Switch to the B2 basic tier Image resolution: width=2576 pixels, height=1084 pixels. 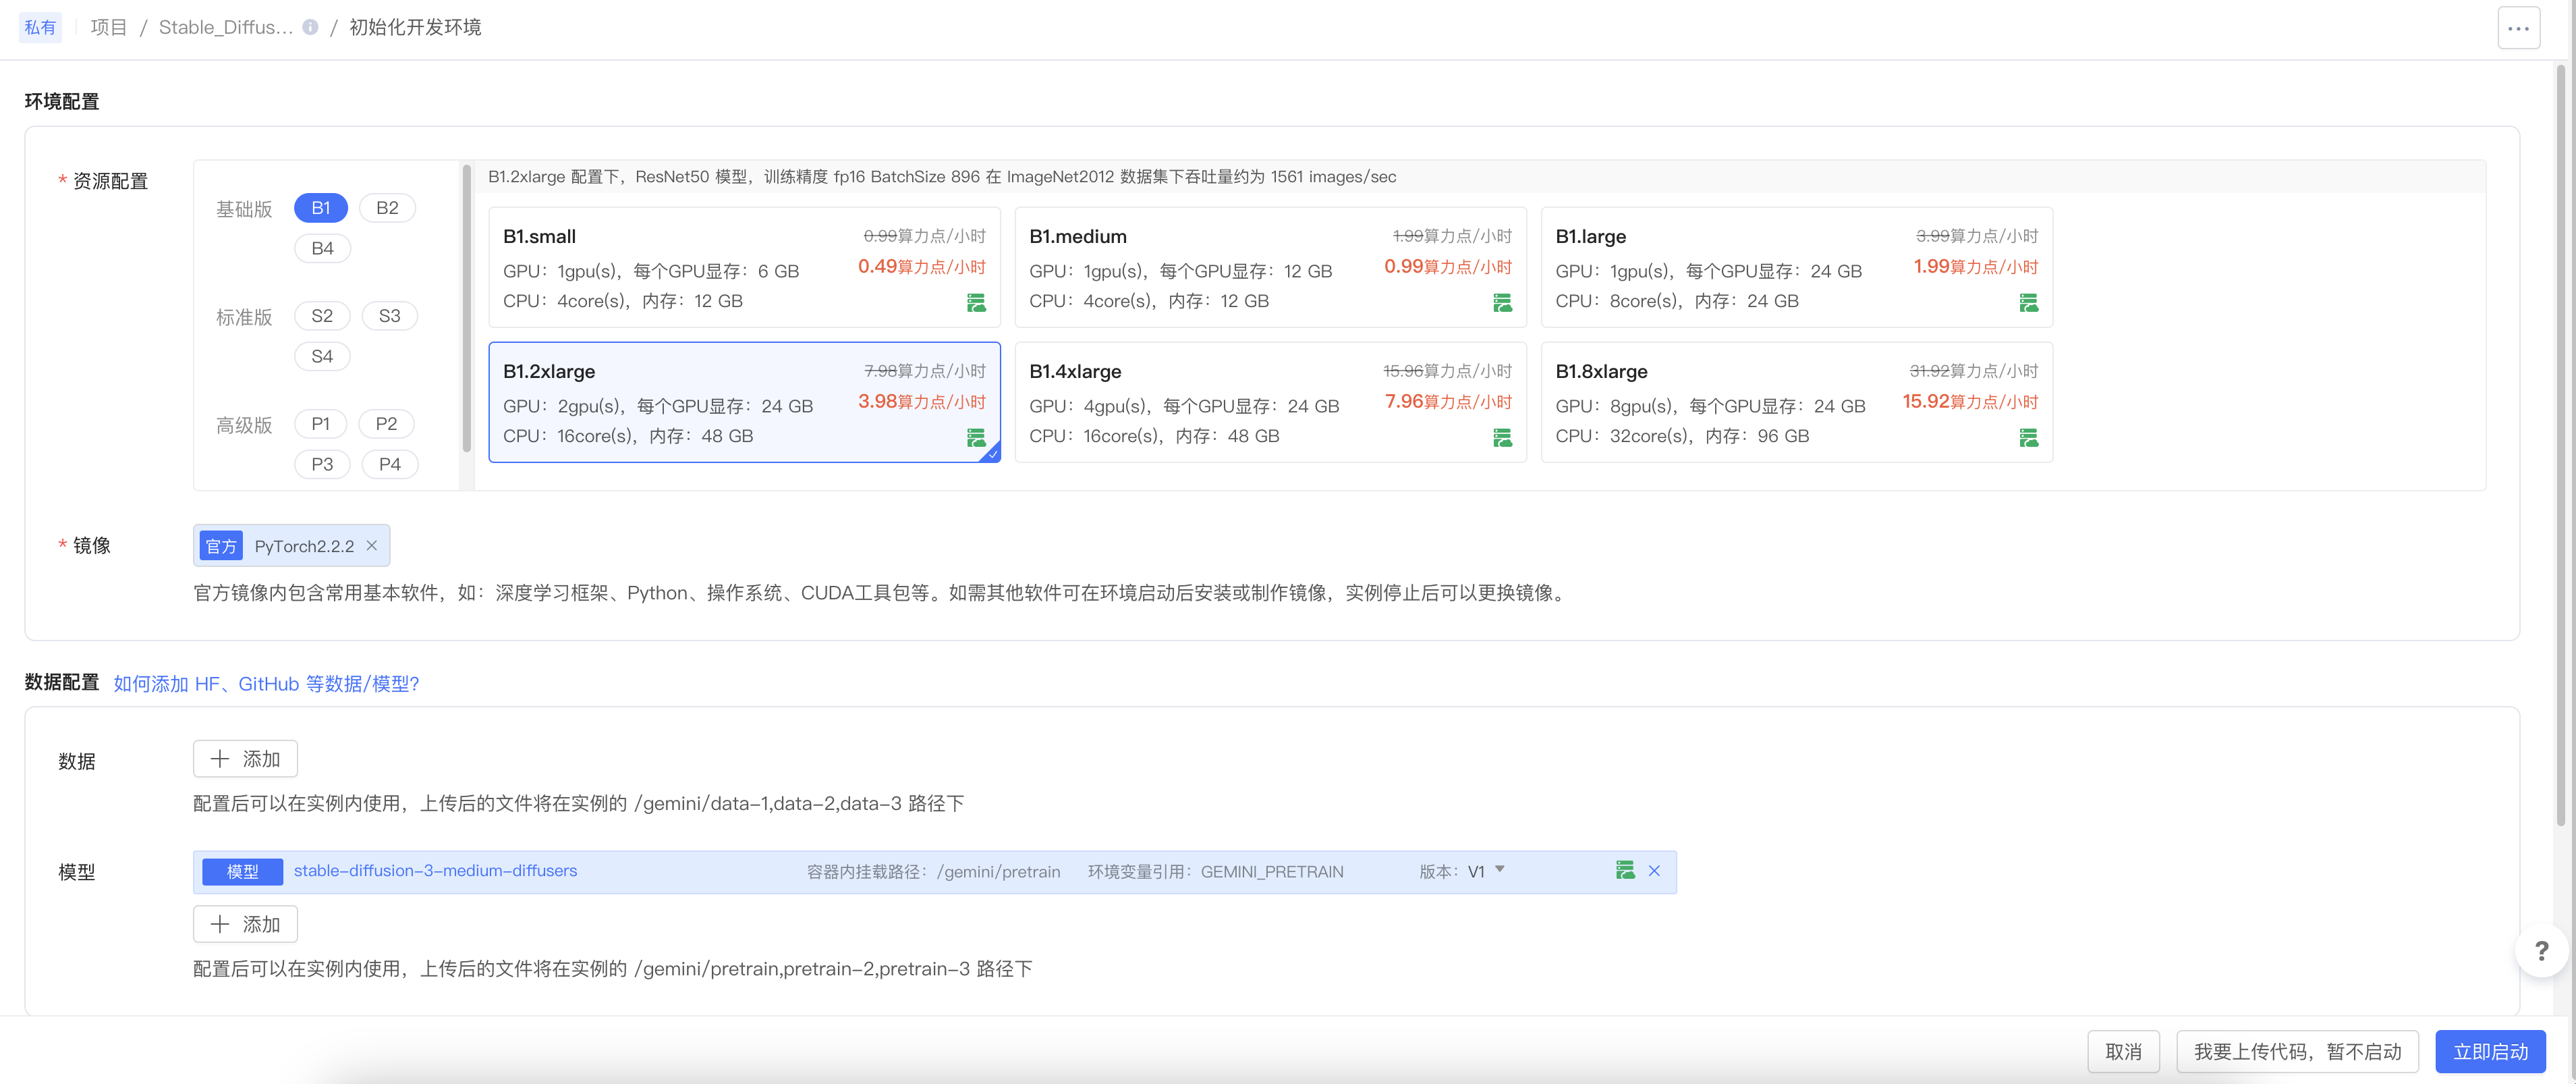coord(387,208)
